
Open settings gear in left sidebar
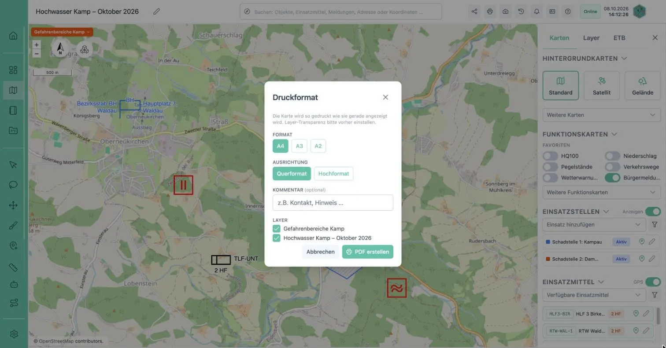pos(13,334)
